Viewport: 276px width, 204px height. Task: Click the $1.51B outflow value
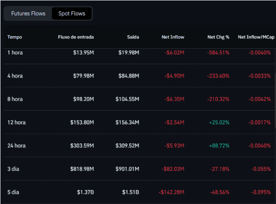130,192
